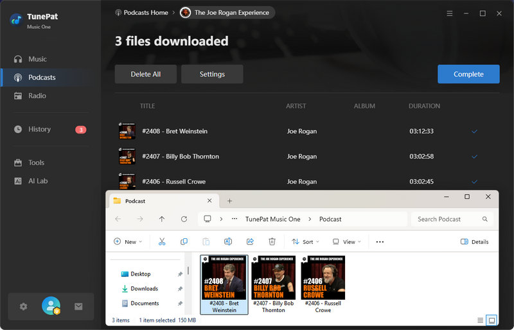Open the Sort dropdown
514x330 pixels.
click(x=305, y=241)
